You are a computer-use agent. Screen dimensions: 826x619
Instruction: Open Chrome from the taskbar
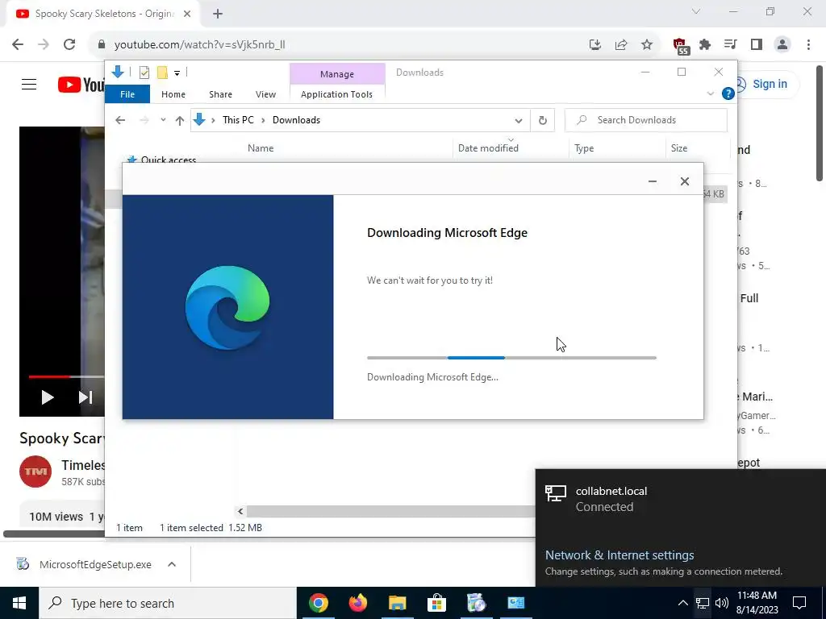(x=318, y=603)
